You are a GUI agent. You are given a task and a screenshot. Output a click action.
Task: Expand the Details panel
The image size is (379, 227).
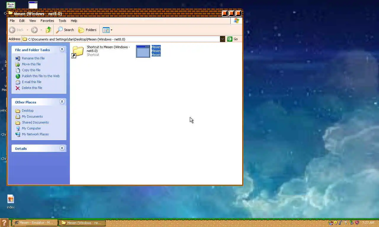point(62,148)
